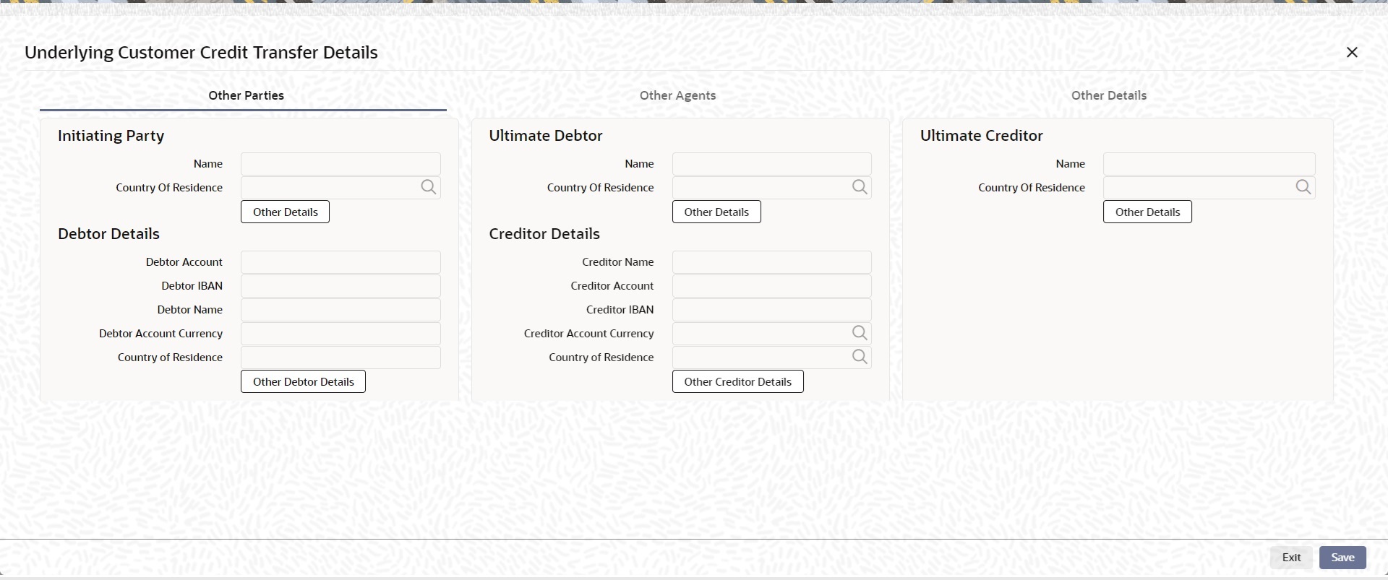This screenshot has width=1388, height=580.
Task: Click the Debtor IBAN label
Action: click(192, 286)
